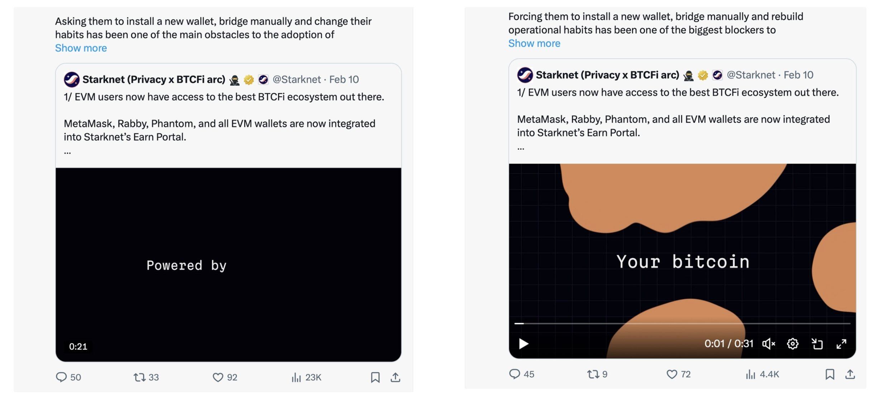
Task: Toggle like on the 92-likes post
Action: click(x=218, y=377)
